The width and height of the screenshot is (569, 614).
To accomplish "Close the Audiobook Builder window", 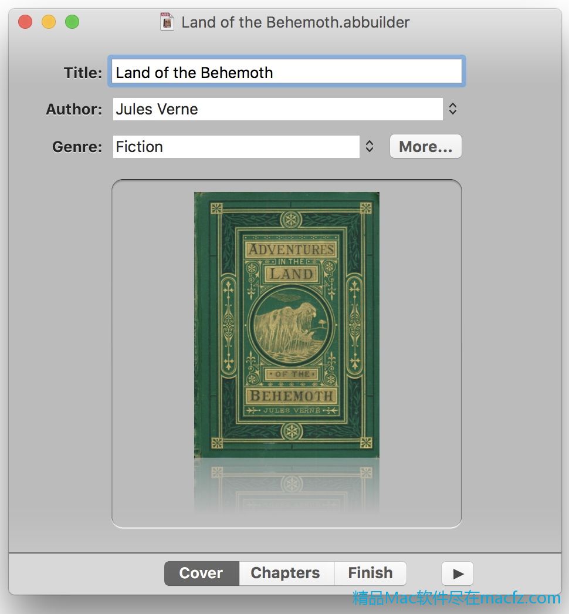I will click(x=25, y=22).
